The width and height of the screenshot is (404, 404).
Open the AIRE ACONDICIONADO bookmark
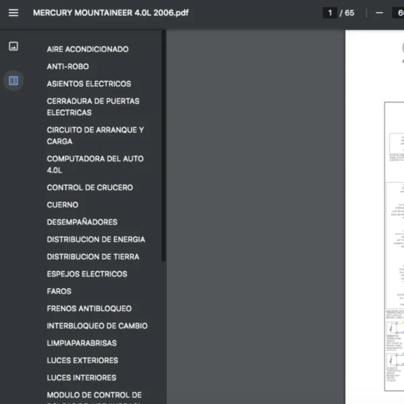point(88,49)
